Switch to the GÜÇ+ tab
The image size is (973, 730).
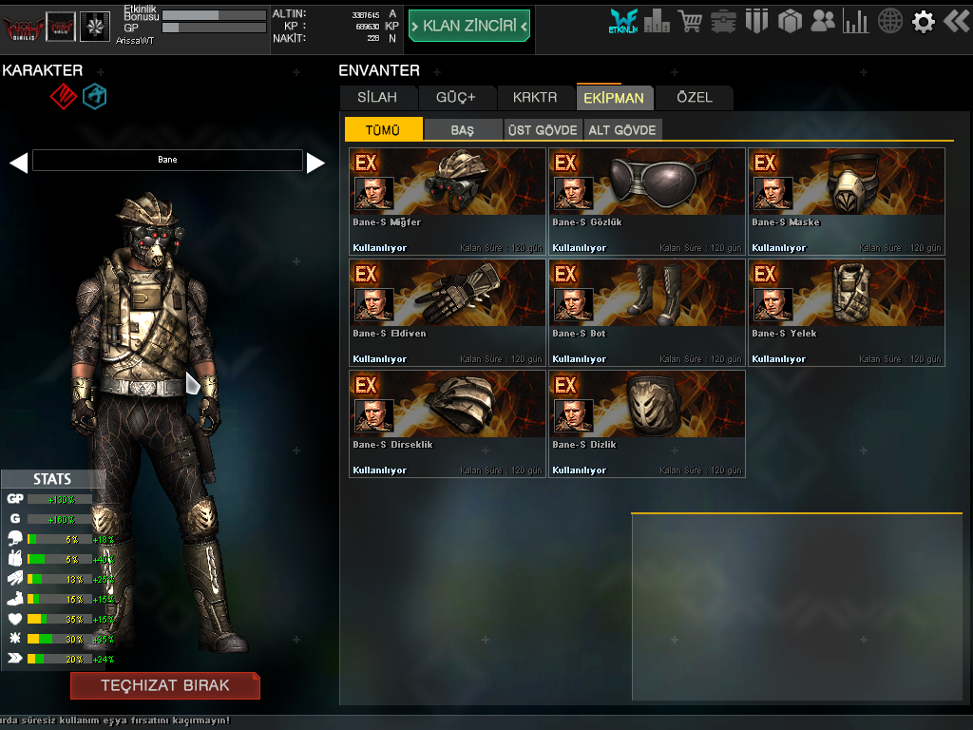[456, 98]
